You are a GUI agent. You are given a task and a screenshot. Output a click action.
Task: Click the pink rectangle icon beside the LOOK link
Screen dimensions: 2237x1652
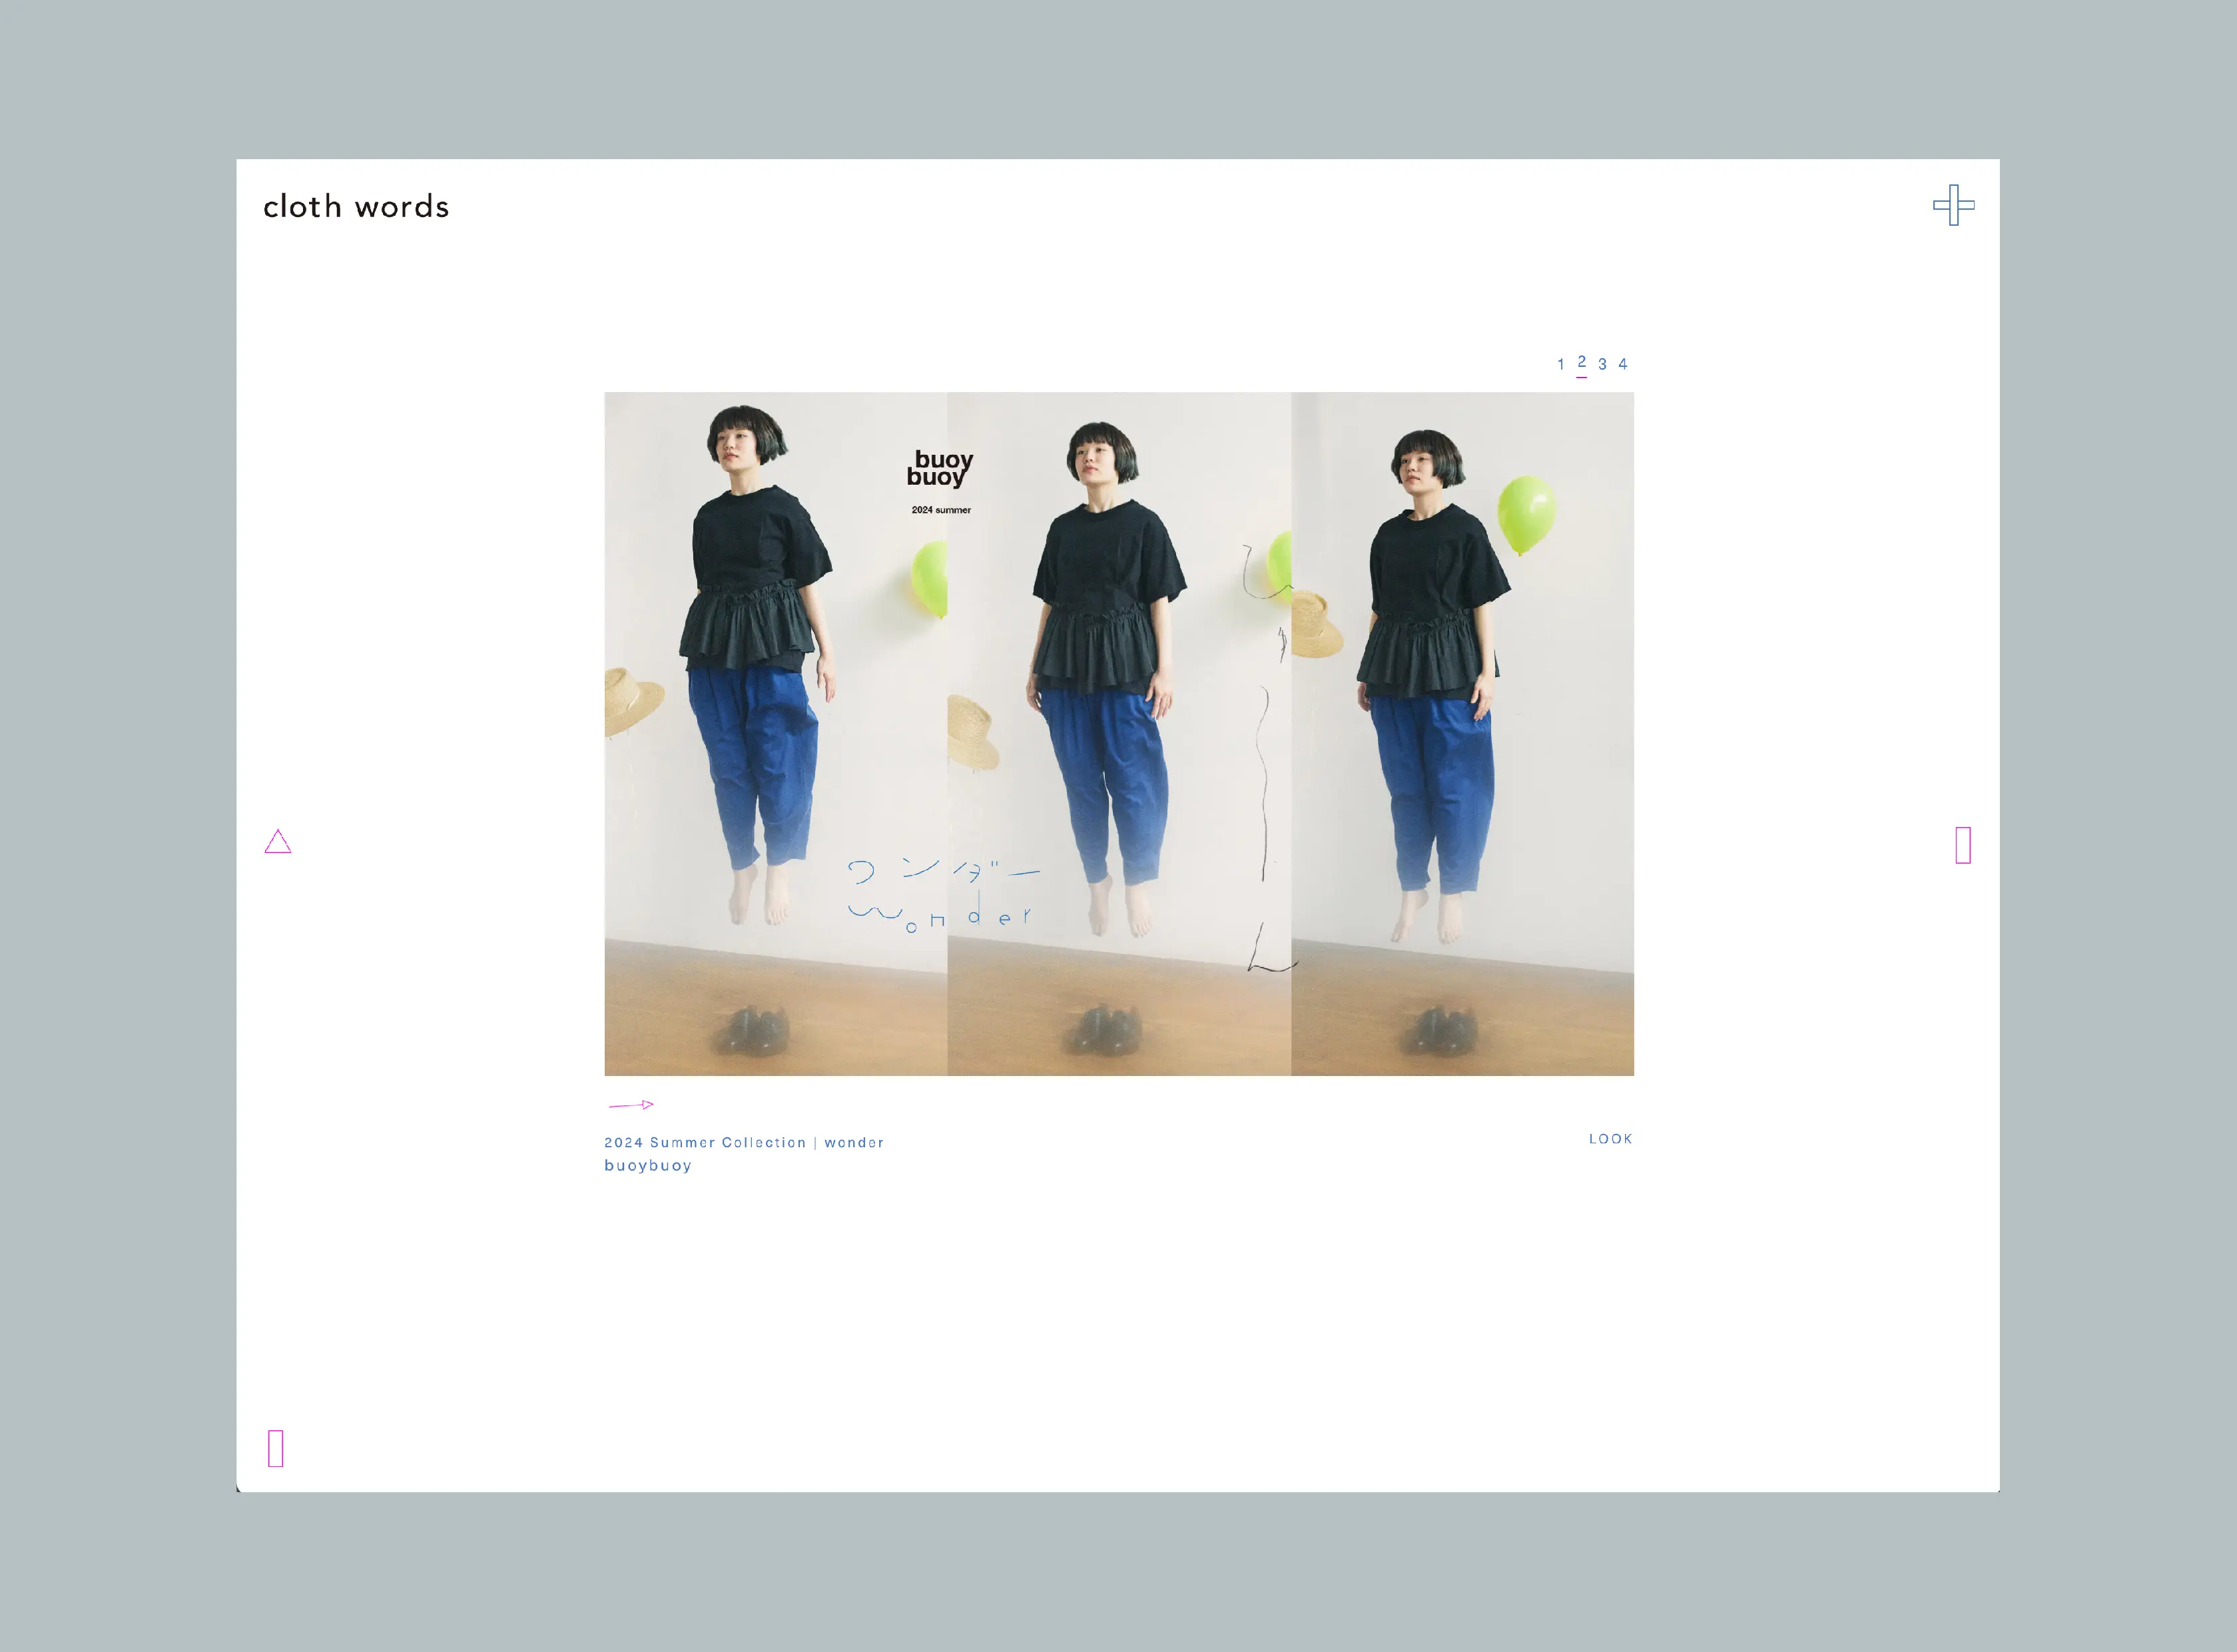(1963, 845)
